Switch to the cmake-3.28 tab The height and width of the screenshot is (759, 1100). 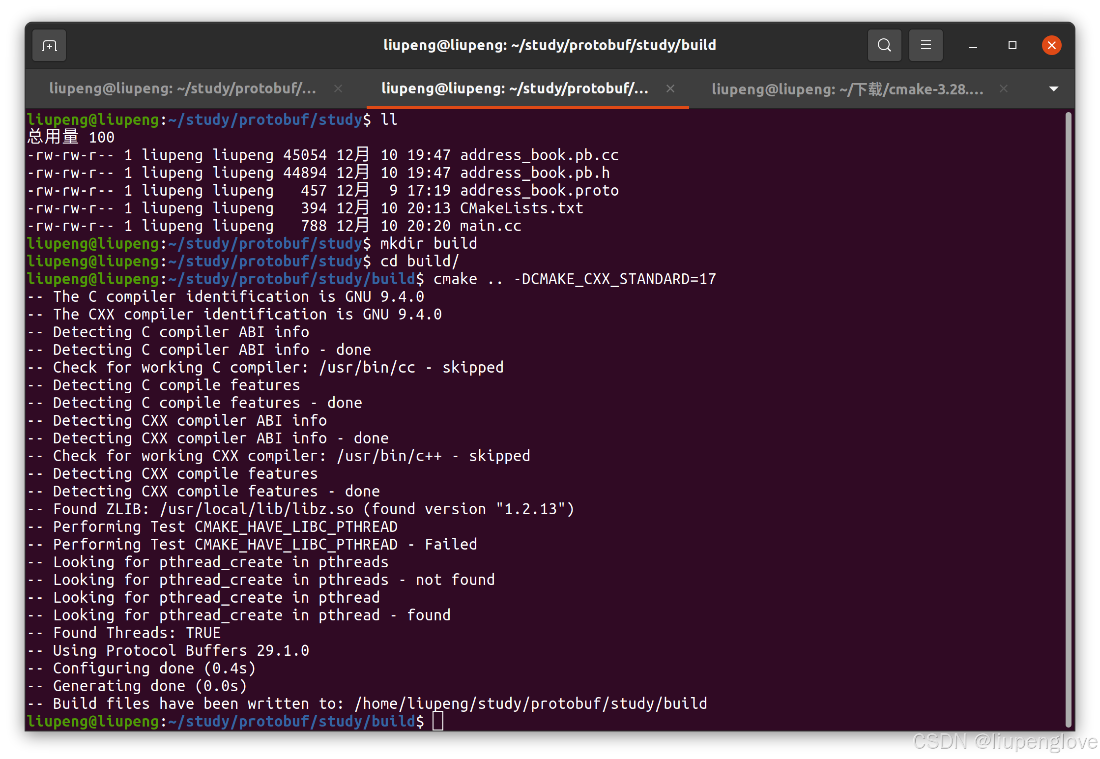pos(847,89)
